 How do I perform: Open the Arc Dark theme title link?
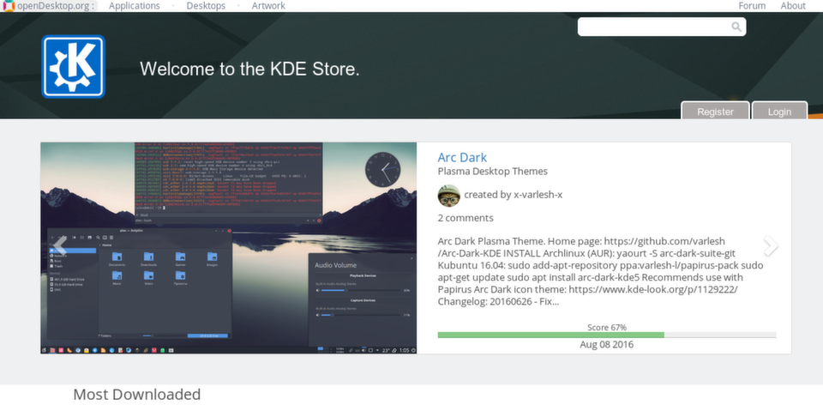click(462, 157)
